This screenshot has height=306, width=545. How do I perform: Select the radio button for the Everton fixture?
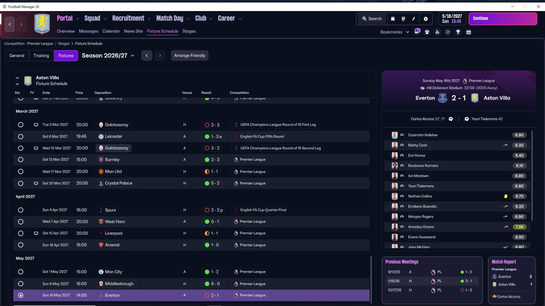click(20, 295)
